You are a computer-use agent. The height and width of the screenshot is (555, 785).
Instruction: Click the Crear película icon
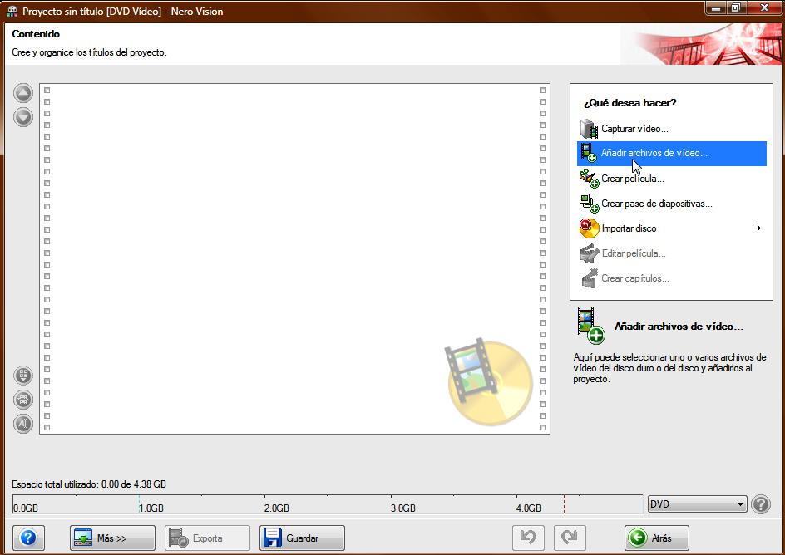[589, 179]
